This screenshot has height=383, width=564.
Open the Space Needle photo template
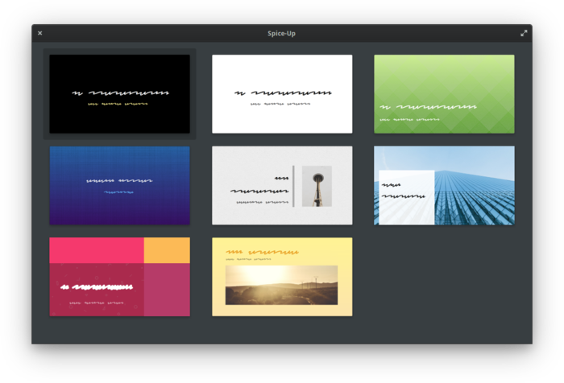282,185
